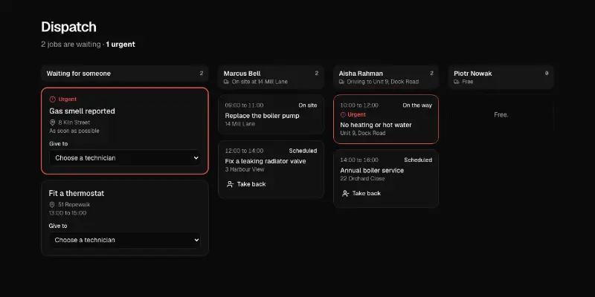Click the On the way status label
This screenshot has width=595, height=297.
pos(417,105)
